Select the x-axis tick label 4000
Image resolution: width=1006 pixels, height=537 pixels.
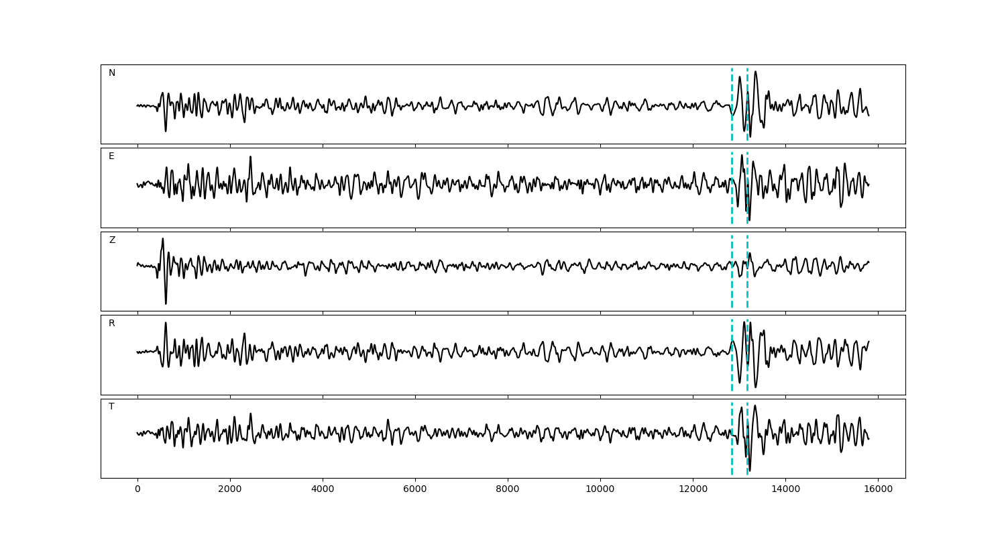coord(323,489)
